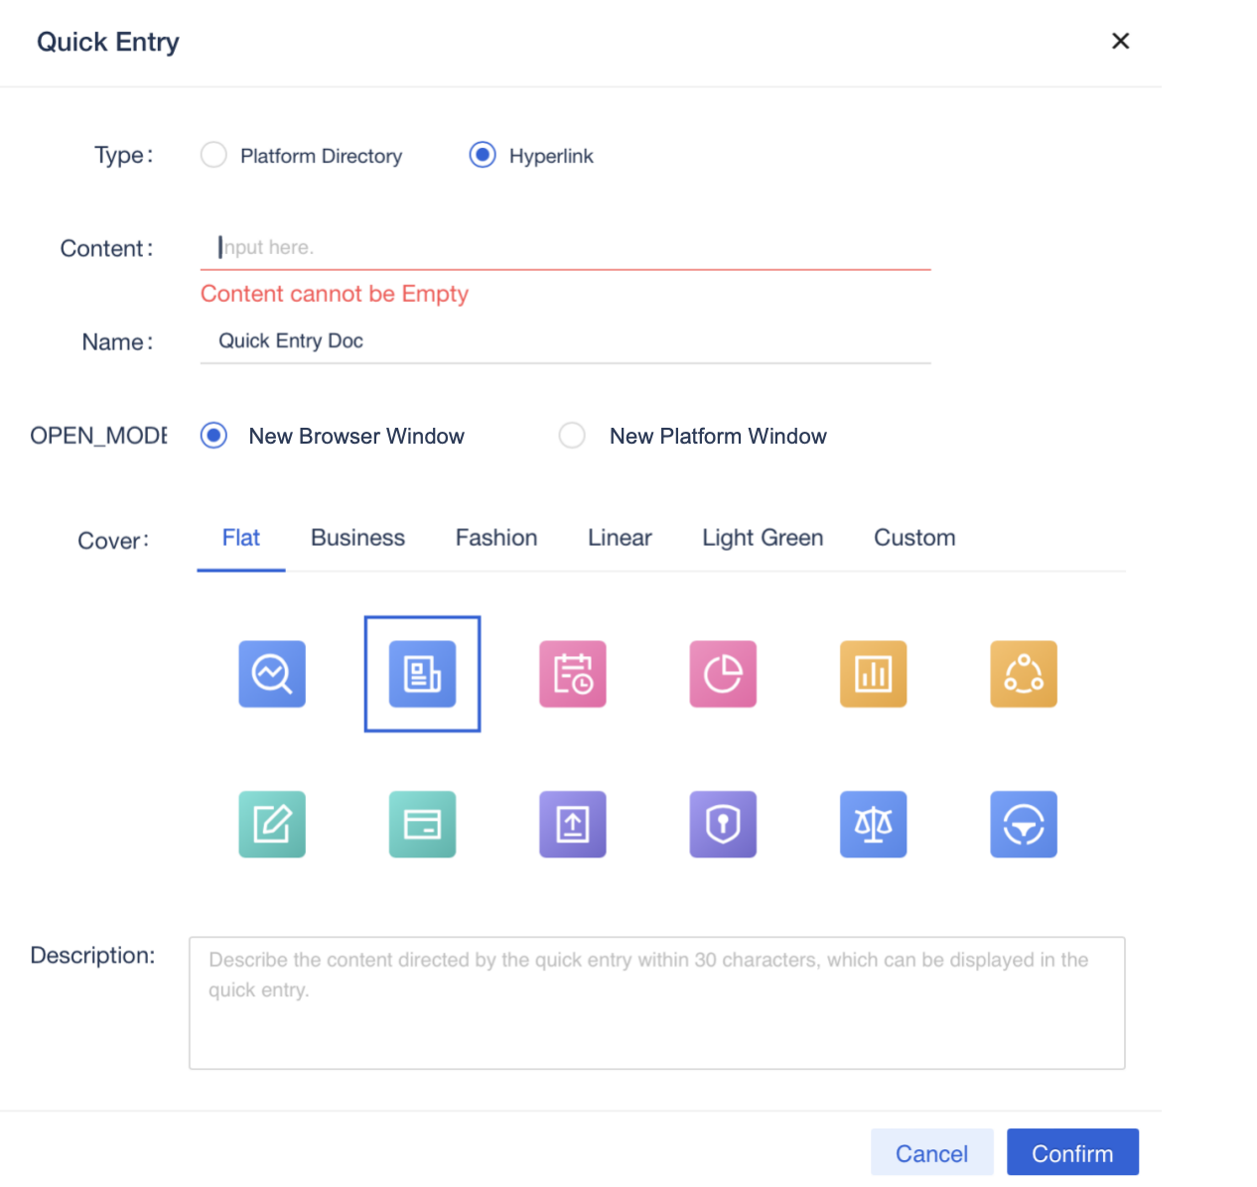Select the blue magnifier chart cover icon
Viewport: 1257px width, 1187px height.
coord(272,674)
